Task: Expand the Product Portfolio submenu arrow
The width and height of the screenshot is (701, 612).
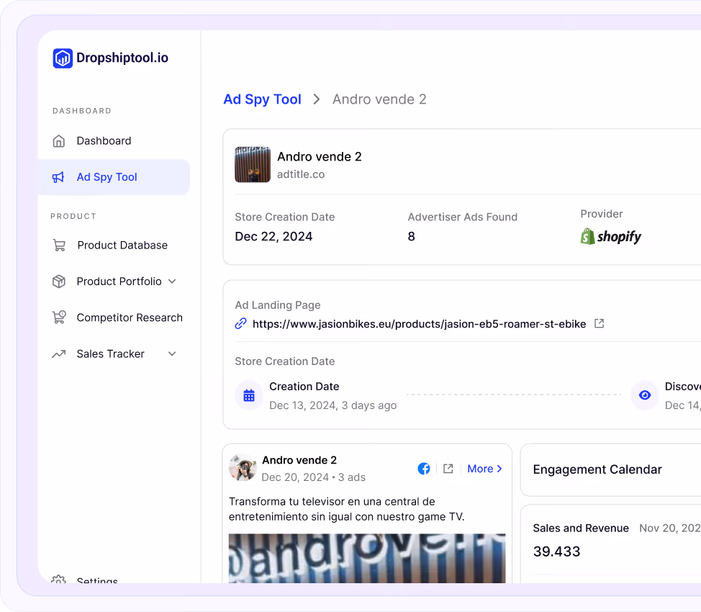Action: click(172, 282)
